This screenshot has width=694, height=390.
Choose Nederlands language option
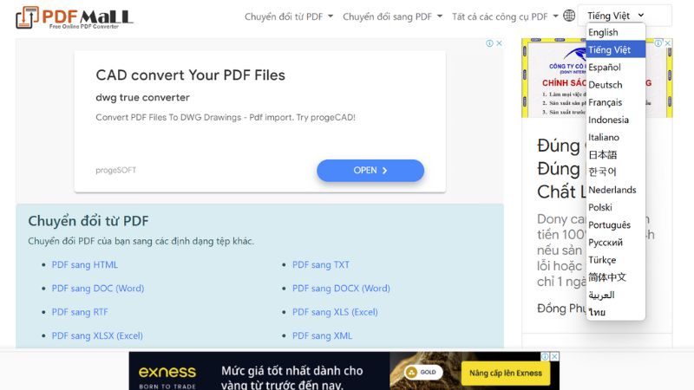tap(616, 190)
